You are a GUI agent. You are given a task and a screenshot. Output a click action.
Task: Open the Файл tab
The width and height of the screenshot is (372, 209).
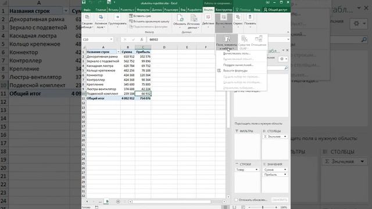(87, 10)
